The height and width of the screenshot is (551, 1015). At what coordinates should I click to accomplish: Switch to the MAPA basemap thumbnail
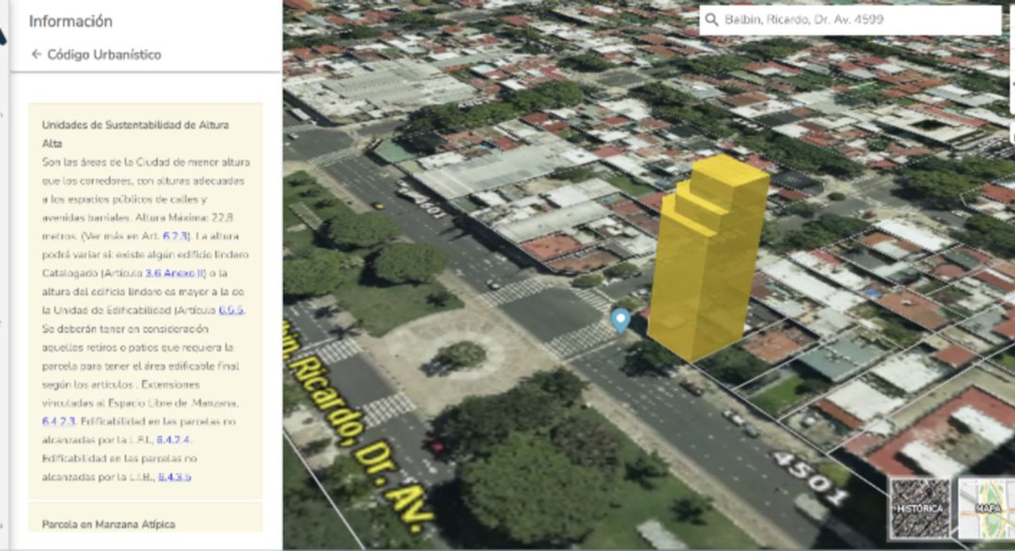pos(987,509)
